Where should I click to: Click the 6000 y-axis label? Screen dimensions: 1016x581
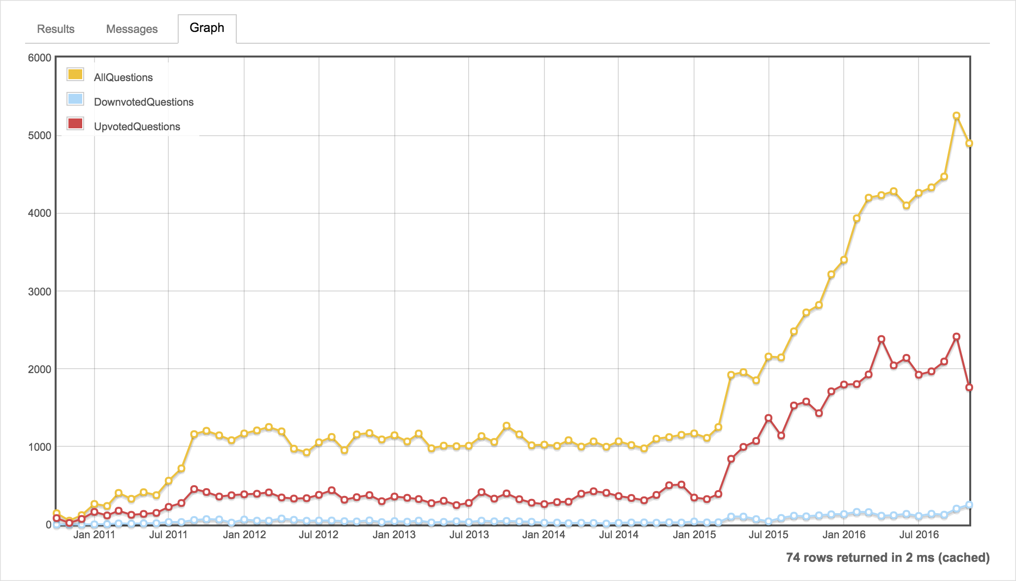coord(39,58)
